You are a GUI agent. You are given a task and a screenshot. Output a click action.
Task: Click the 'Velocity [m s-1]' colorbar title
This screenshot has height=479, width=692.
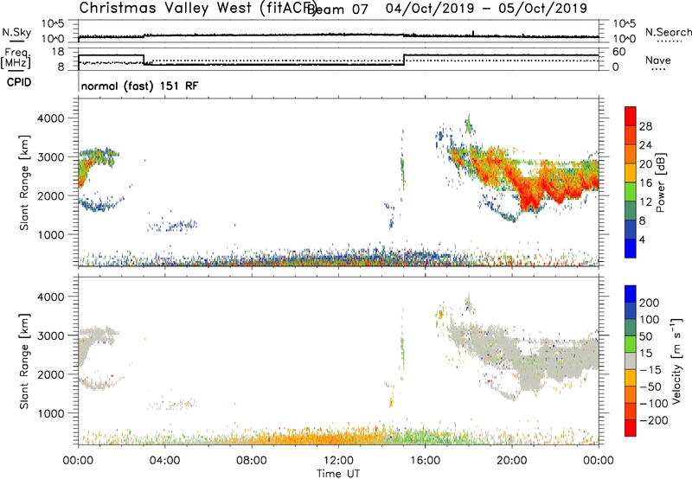point(676,361)
